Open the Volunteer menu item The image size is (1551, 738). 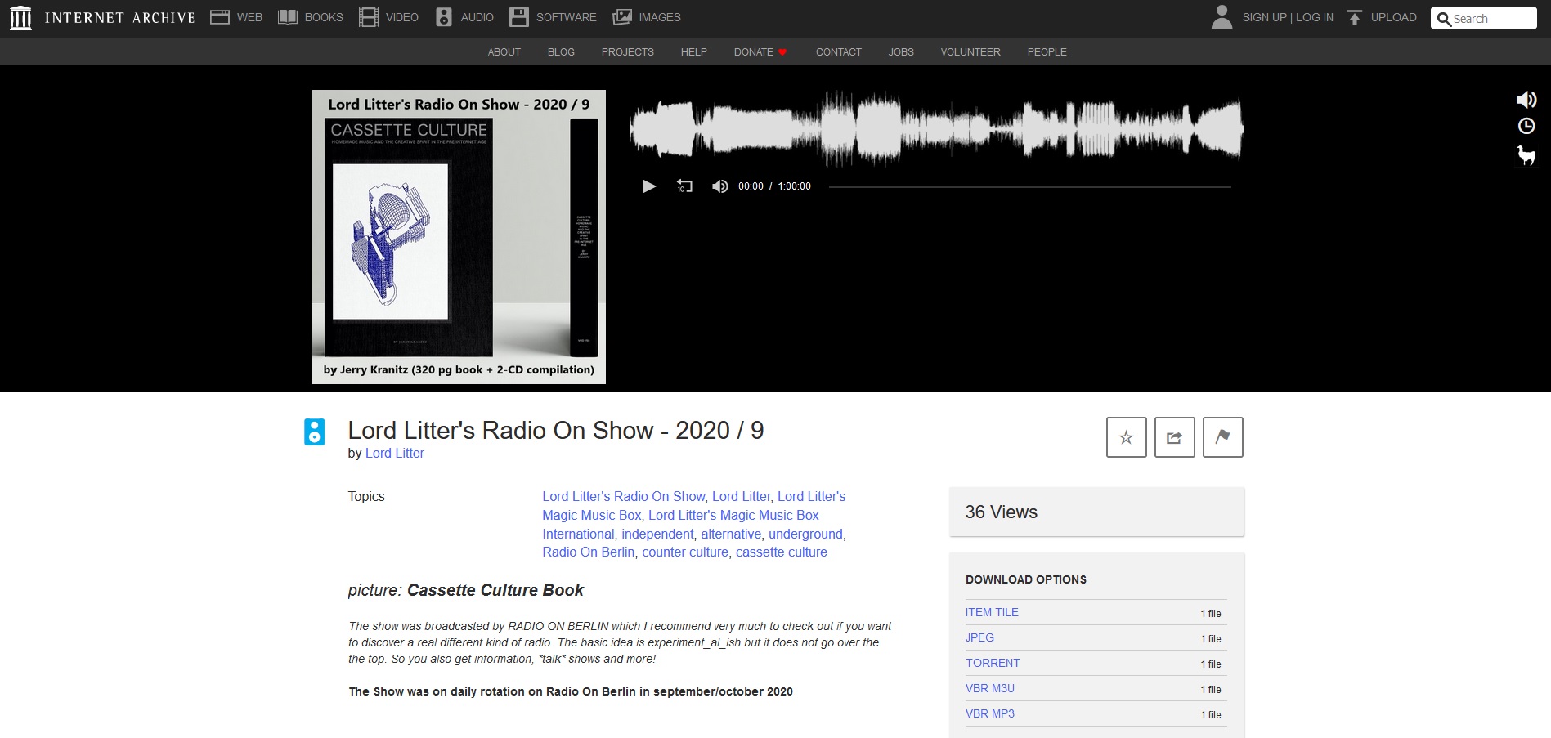(970, 52)
